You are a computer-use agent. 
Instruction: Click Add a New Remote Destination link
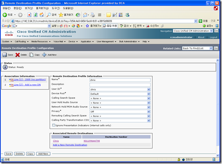[x=70, y=145]
